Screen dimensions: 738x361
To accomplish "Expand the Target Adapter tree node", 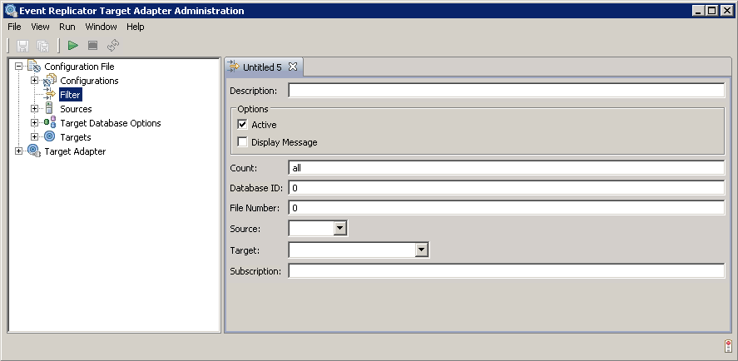I will click(19, 151).
